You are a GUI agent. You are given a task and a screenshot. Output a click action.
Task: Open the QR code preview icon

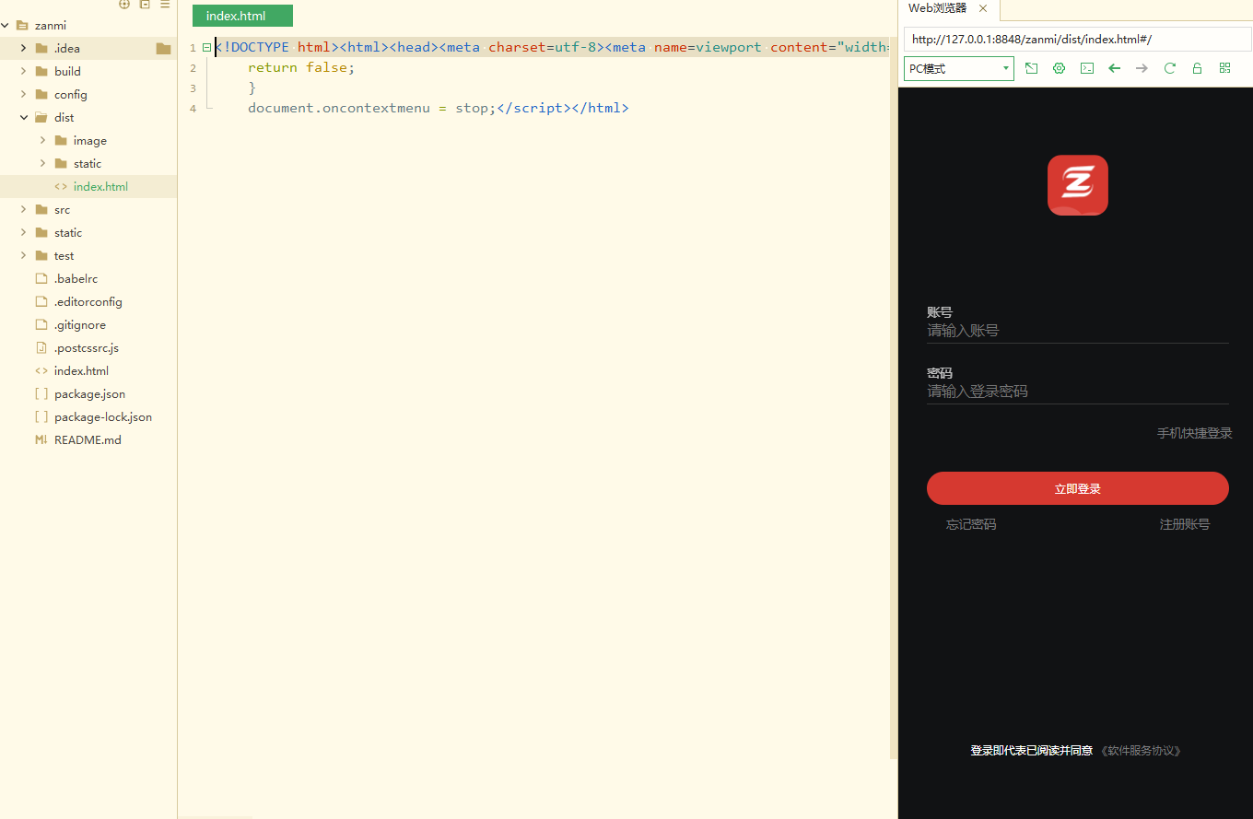click(x=1224, y=67)
